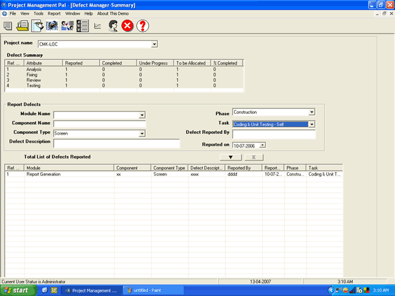The height and width of the screenshot is (296, 395).
Task: Open the Module Name dropdown
Action: [142, 115]
